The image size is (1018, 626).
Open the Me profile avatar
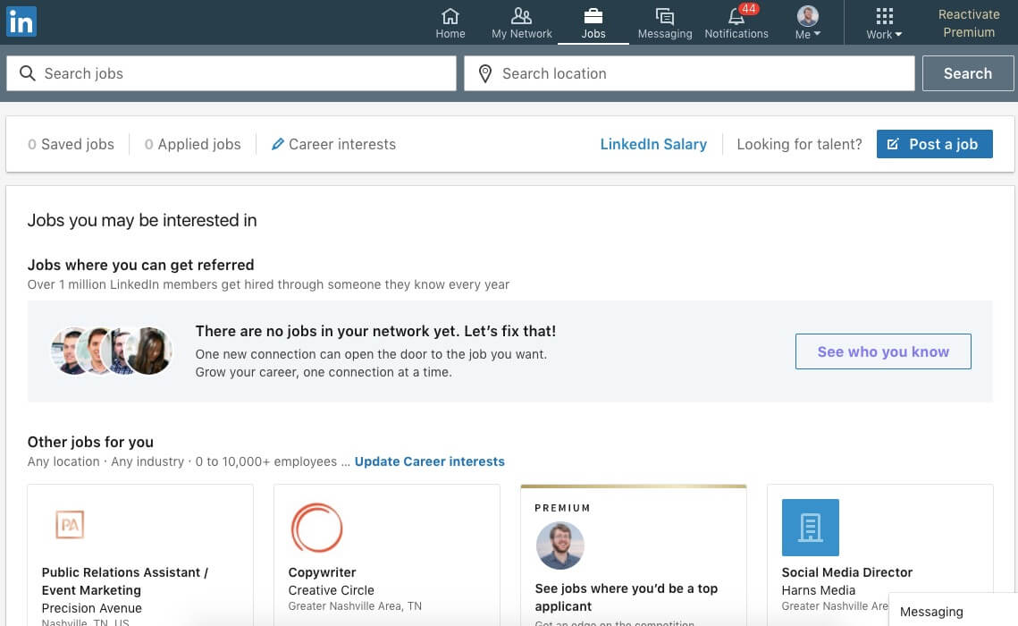808,15
